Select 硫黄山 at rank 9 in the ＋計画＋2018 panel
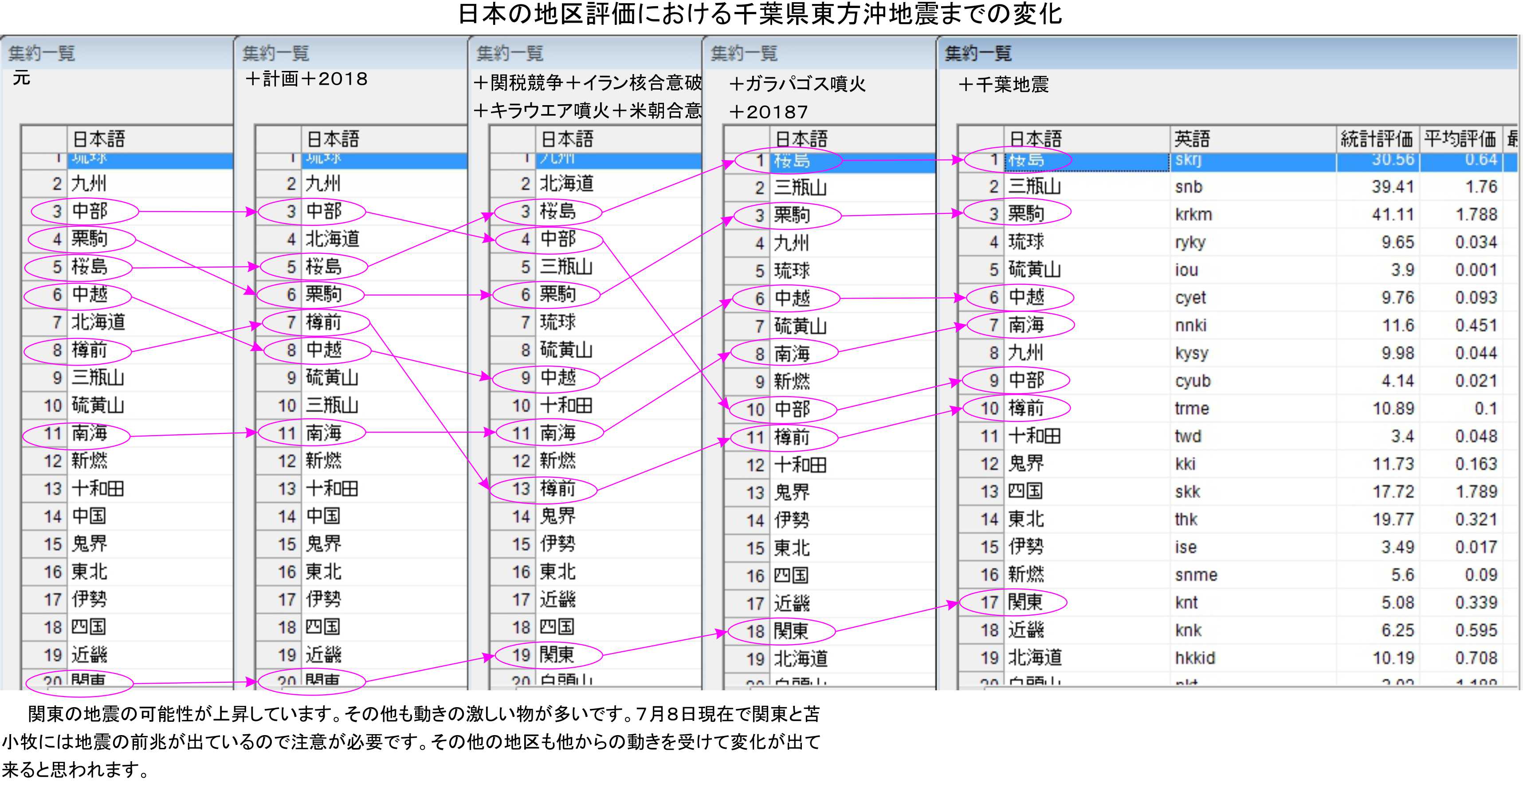 pyautogui.click(x=332, y=378)
